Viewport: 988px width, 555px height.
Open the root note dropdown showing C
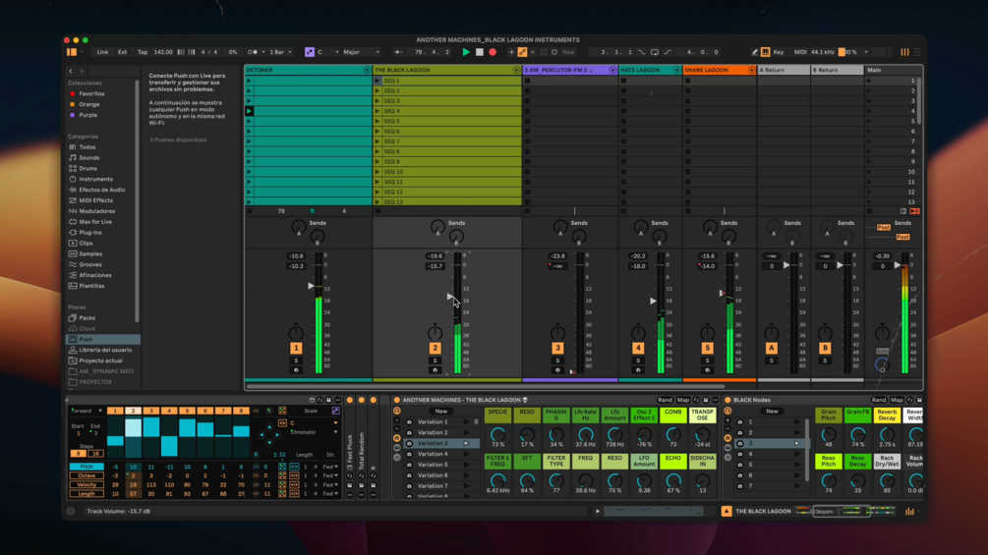(328, 52)
